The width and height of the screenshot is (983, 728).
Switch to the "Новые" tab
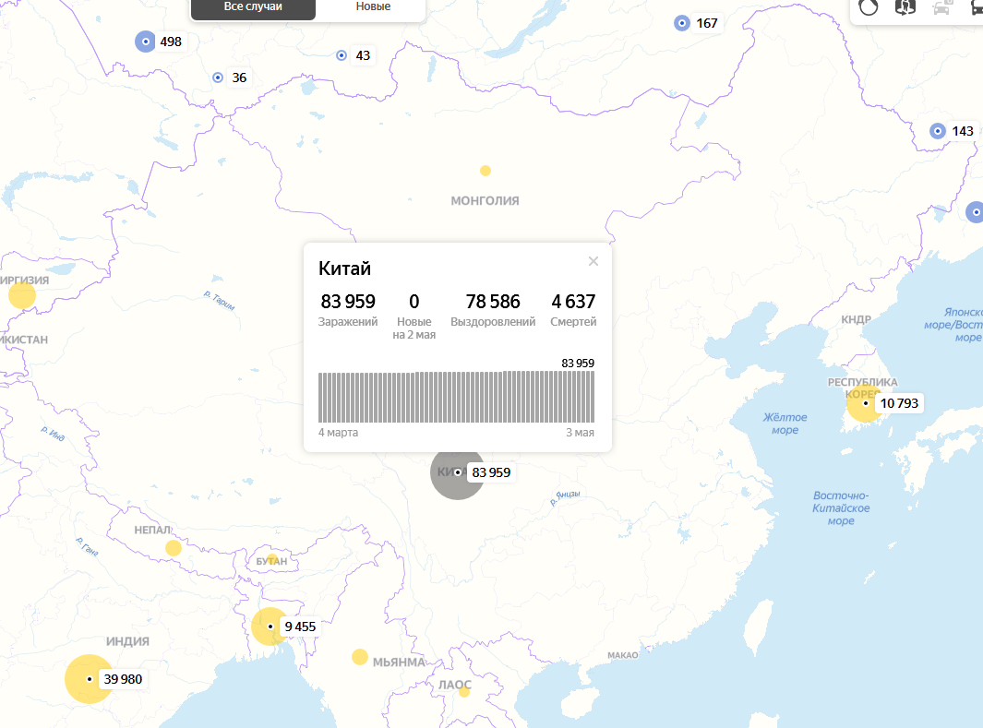point(372,8)
